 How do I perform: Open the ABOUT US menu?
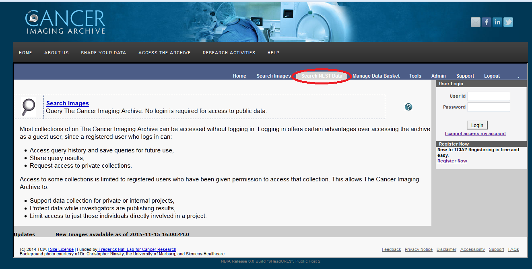56,53
